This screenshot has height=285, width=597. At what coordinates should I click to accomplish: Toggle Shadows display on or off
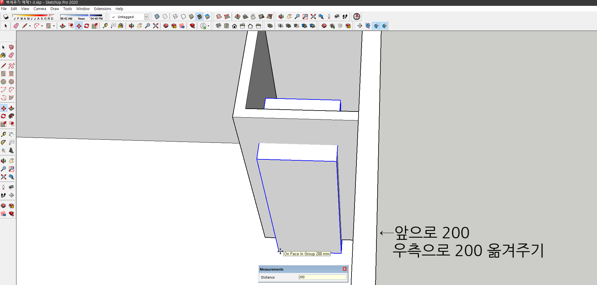click(6, 17)
